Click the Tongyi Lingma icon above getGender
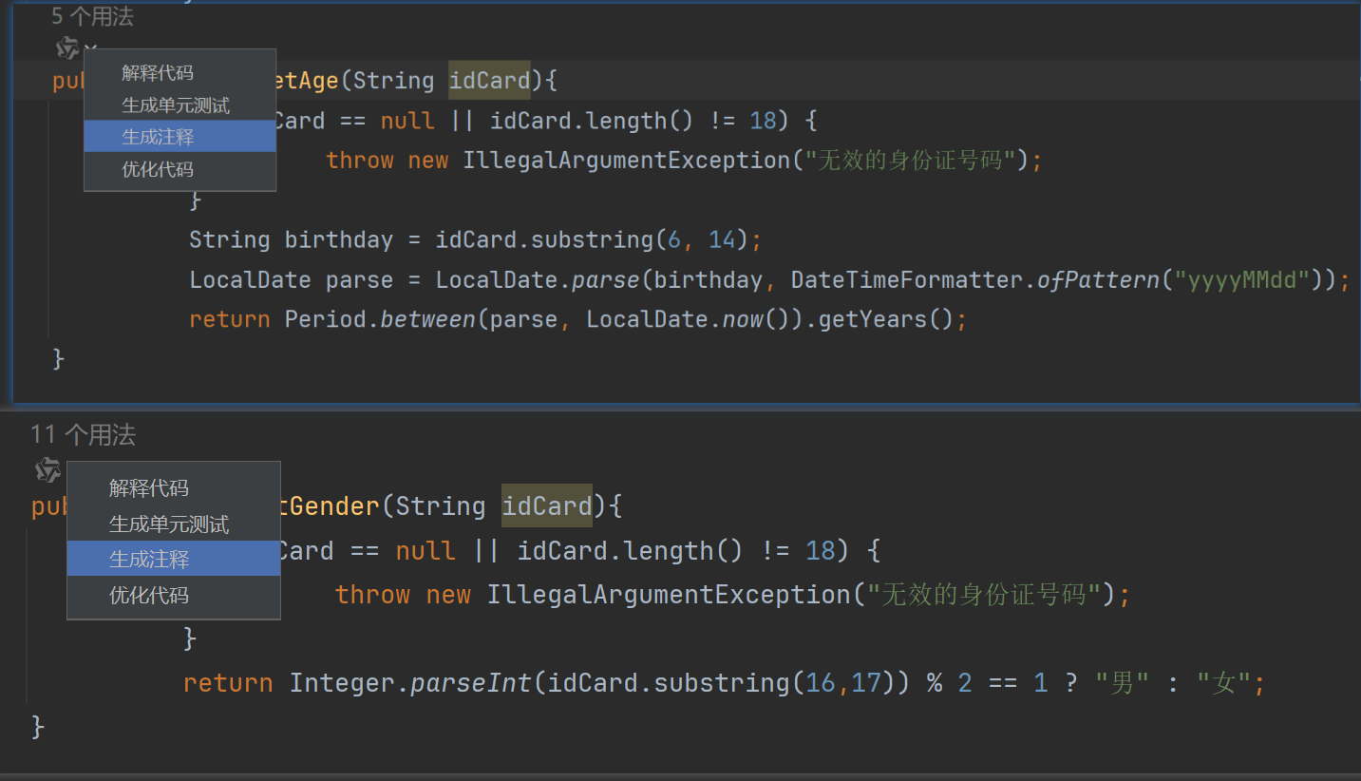 pos(47,469)
